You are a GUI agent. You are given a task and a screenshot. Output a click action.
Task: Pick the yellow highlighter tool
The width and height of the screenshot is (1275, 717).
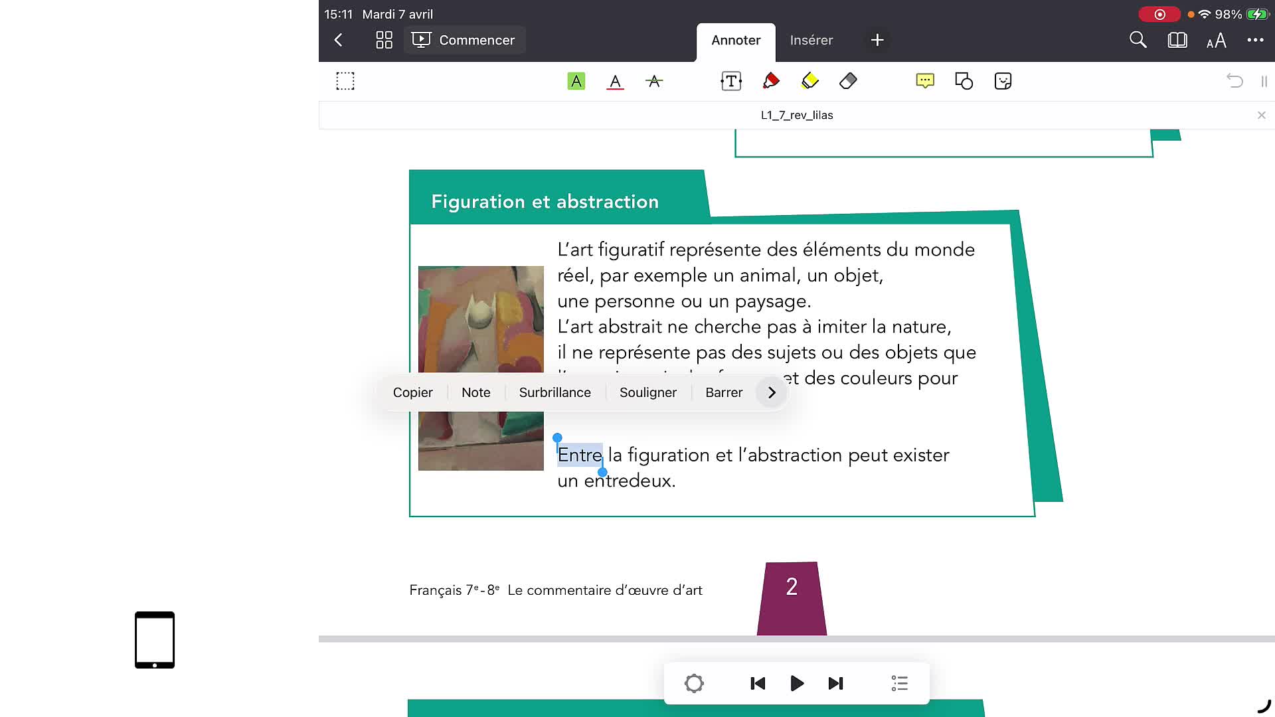(x=809, y=81)
